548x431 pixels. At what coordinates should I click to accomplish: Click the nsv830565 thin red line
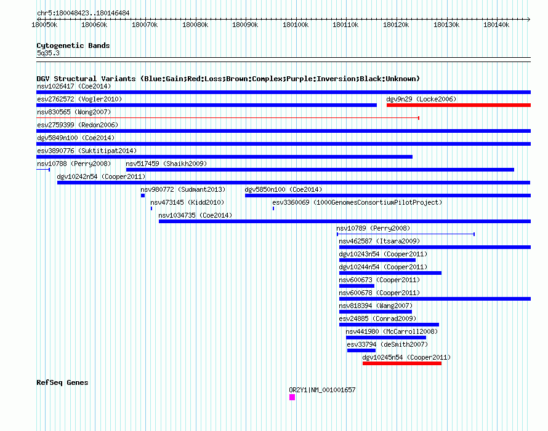pos(228,118)
